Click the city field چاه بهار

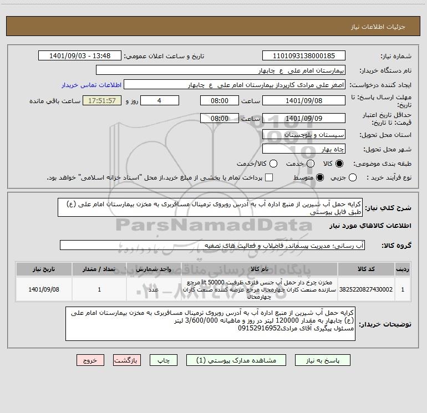coord(304,149)
